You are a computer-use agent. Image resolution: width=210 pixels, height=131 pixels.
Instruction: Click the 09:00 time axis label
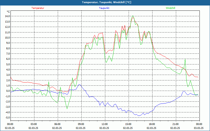[81, 124]
